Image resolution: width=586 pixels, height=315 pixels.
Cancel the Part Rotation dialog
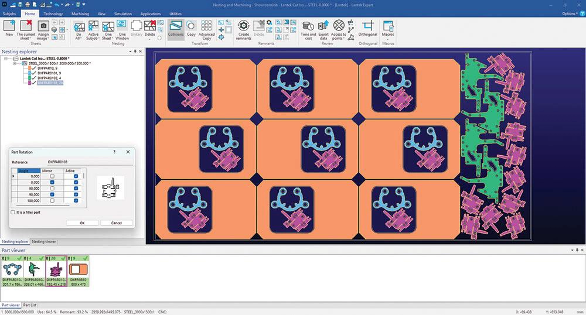(x=116, y=223)
